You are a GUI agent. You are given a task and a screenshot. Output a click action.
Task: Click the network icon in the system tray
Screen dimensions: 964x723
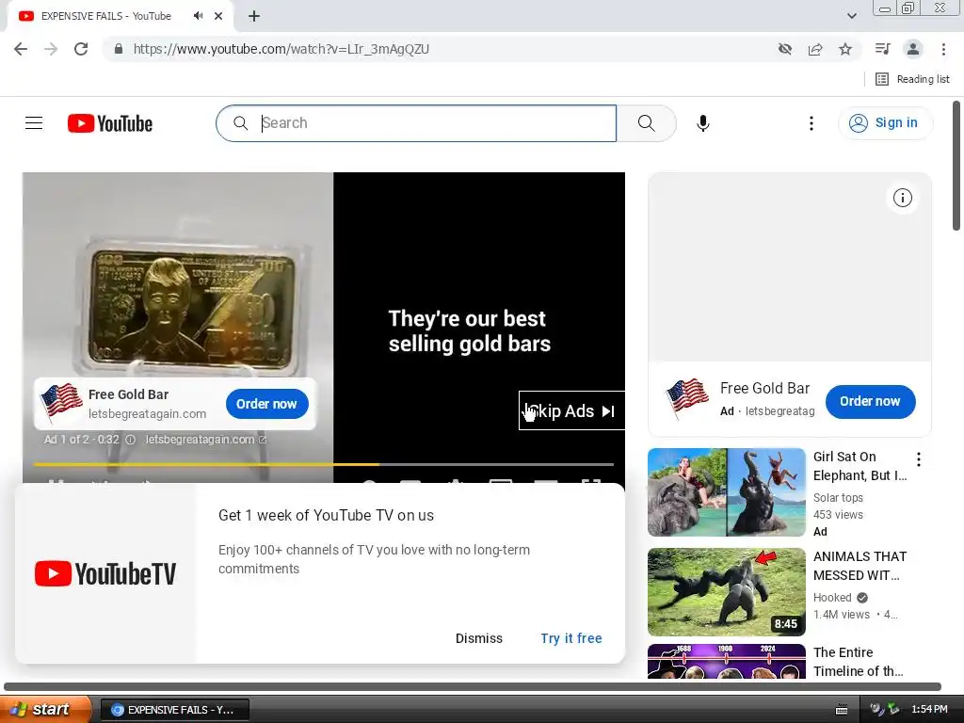click(893, 710)
